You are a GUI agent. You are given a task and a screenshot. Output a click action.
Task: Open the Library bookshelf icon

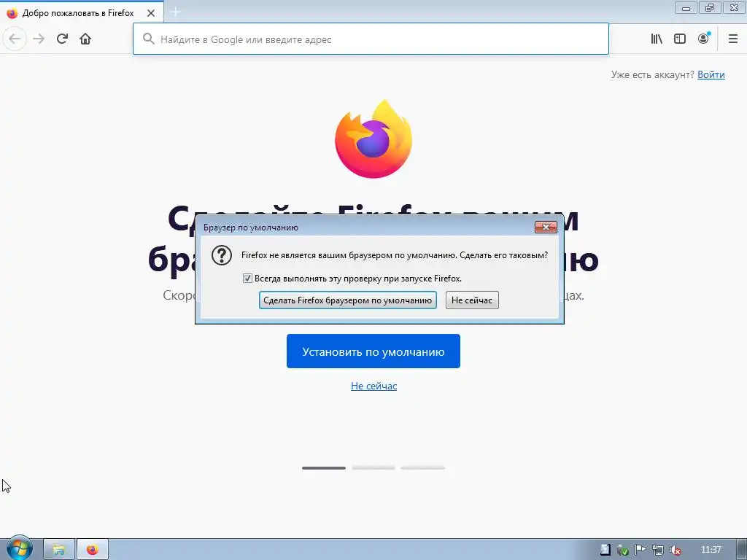click(657, 39)
